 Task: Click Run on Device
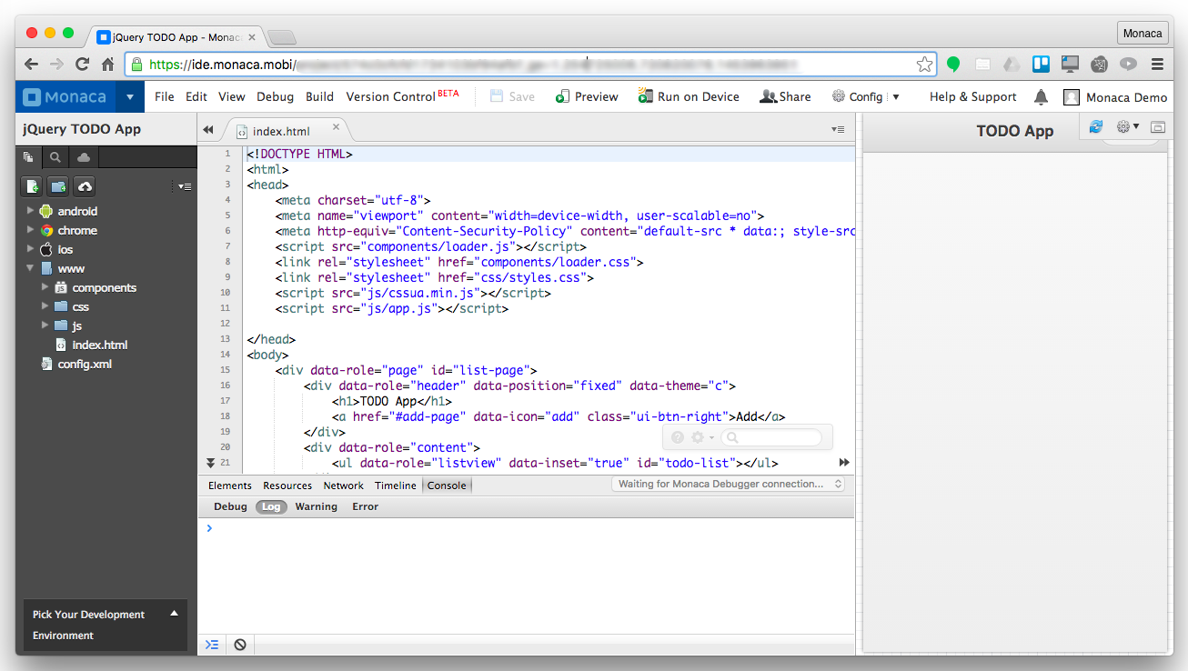tap(689, 96)
